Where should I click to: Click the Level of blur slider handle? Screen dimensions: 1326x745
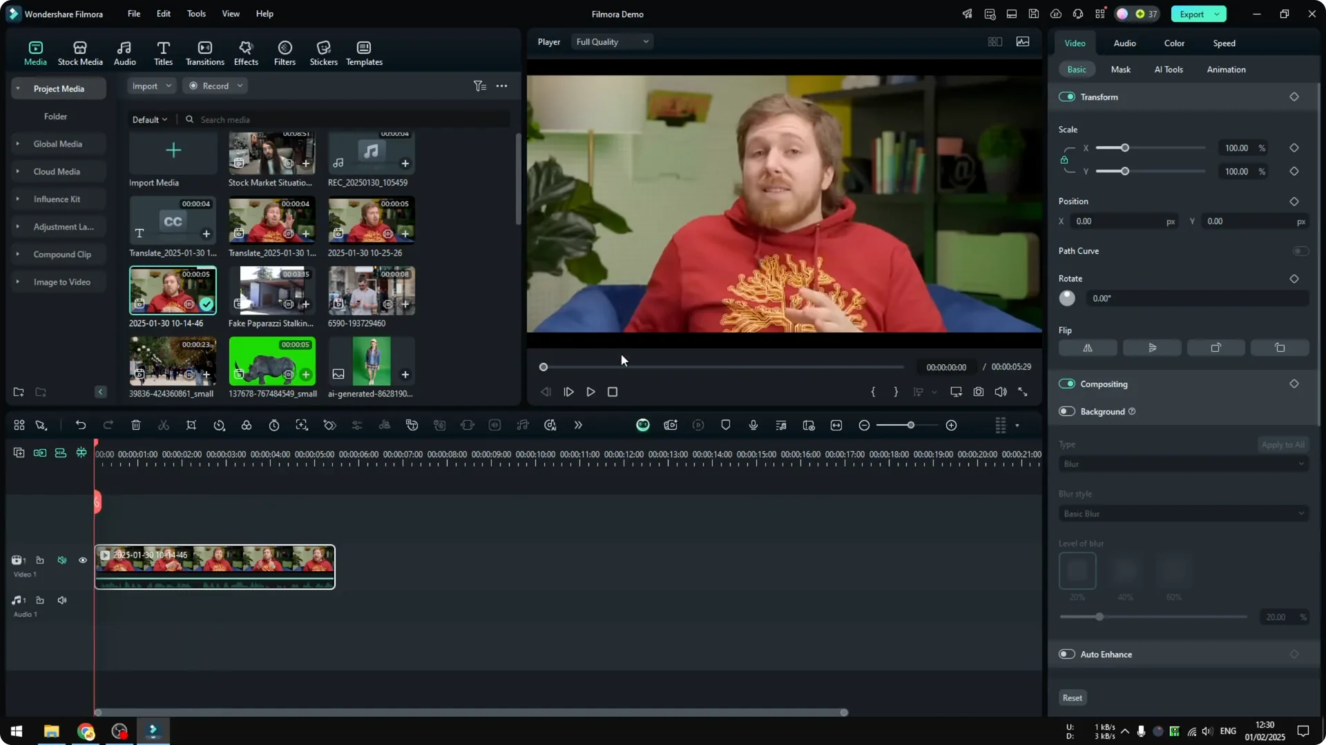[x=1100, y=617]
